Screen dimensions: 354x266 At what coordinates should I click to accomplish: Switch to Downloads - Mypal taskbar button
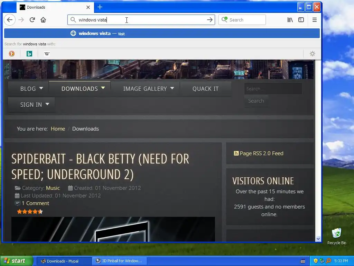click(64, 261)
